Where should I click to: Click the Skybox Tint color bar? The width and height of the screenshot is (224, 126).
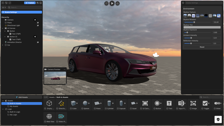pyautogui.click(x=202, y=27)
